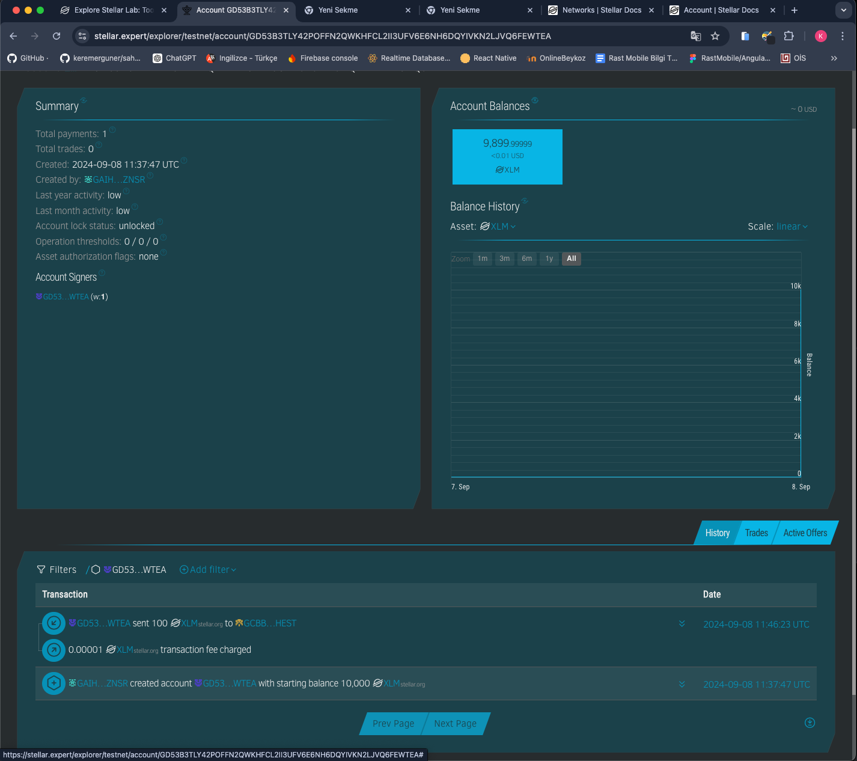Open Asset authorization flags info icon
This screenshot has width=857, height=761.
click(x=163, y=252)
